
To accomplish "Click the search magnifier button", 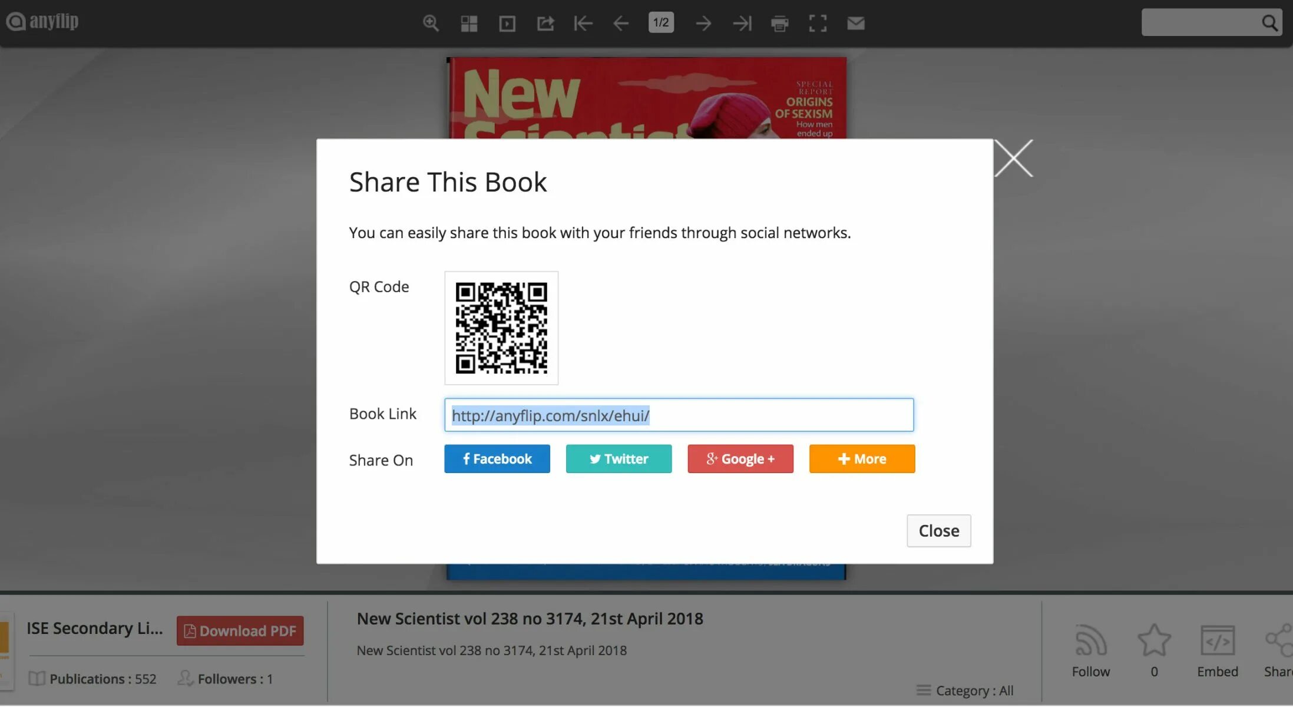I will (x=1270, y=23).
